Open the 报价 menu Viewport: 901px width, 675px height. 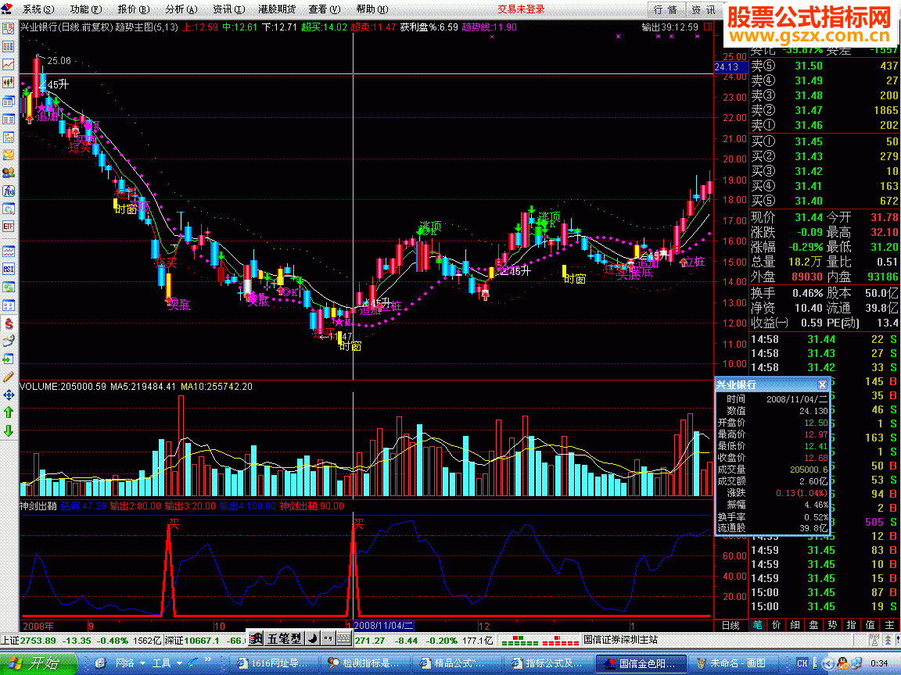pyautogui.click(x=133, y=9)
